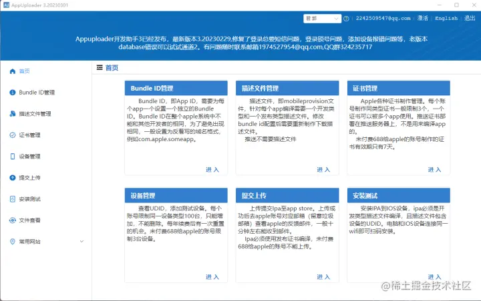The width and height of the screenshot is (481, 301).
Task: Switch language via English link
Action: pyautogui.click(x=446, y=19)
